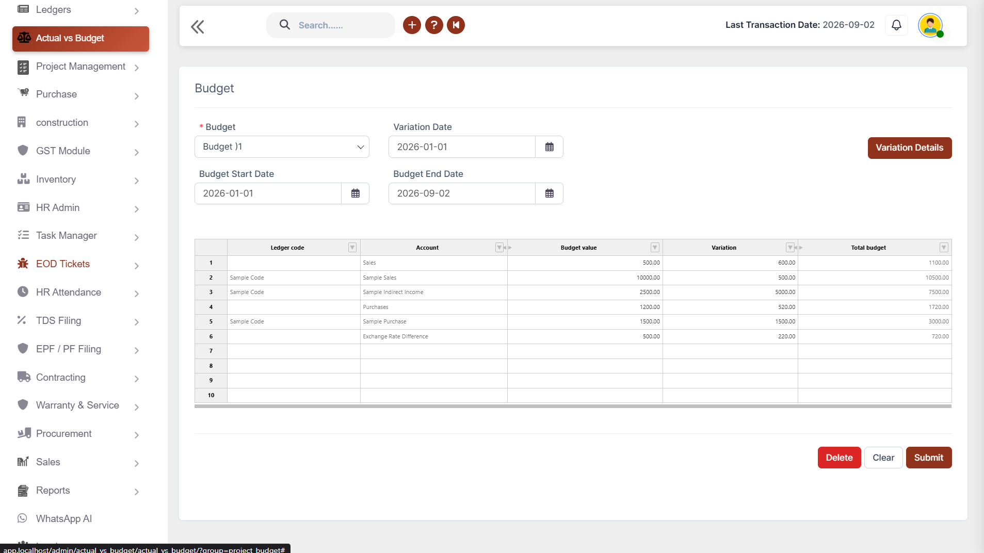
Task: Open Budget End Date calendar picker
Action: pyautogui.click(x=550, y=193)
